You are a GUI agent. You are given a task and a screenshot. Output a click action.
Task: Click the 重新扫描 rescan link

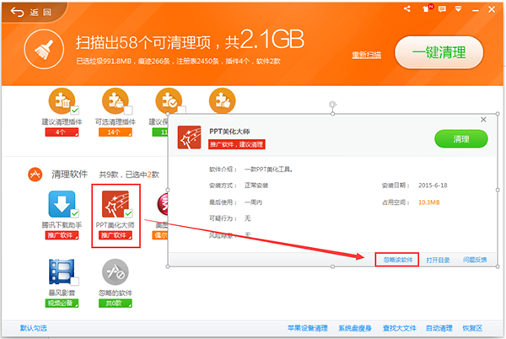point(366,55)
